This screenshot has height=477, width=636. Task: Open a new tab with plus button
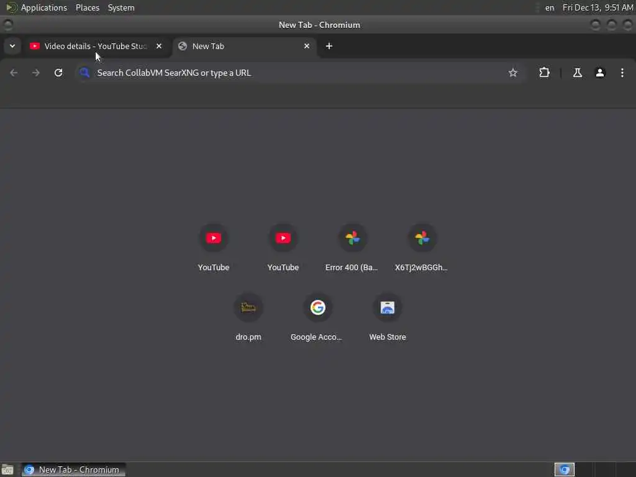coord(329,46)
